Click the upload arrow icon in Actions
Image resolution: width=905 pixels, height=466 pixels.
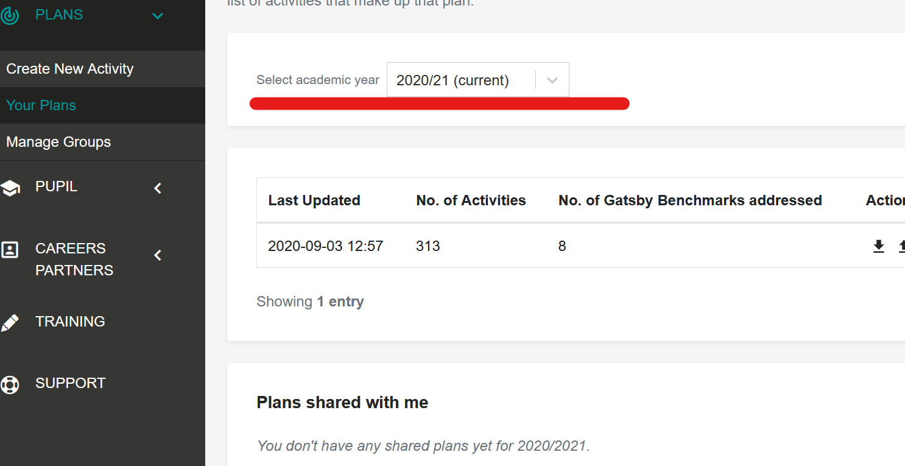point(901,246)
